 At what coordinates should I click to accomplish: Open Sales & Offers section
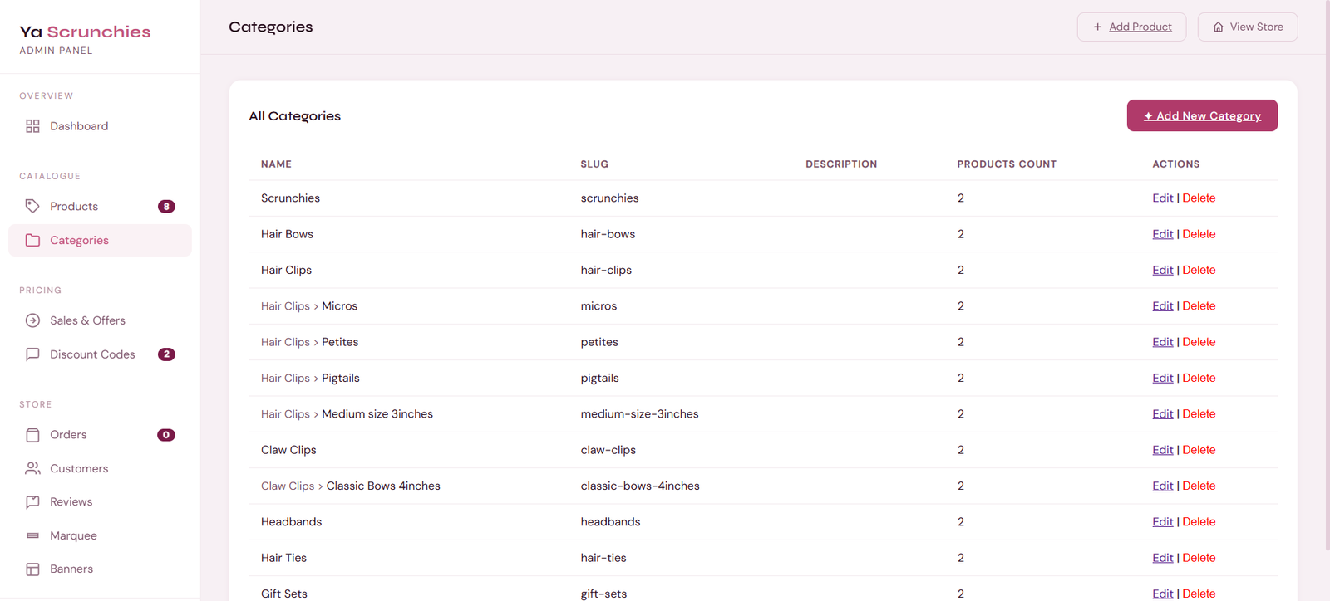(100, 320)
